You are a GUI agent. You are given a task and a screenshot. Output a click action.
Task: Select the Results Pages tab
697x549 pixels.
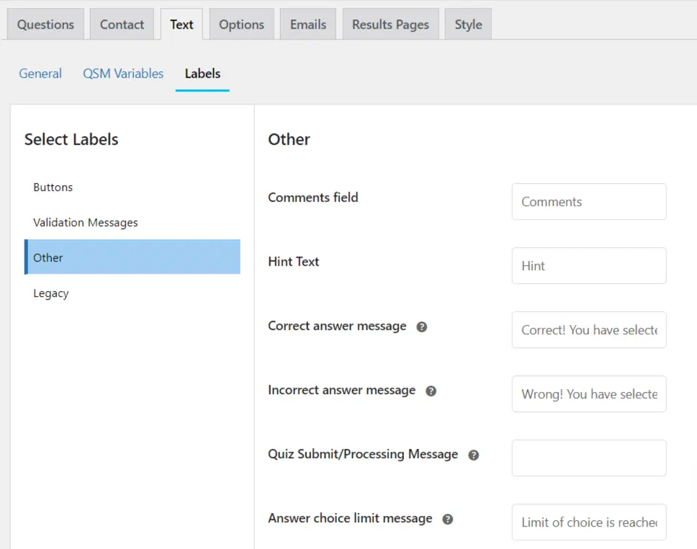tap(390, 24)
